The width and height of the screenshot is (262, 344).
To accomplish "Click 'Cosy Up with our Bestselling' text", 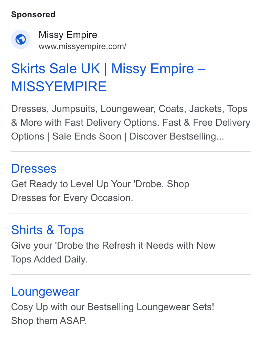I will pyautogui.click(x=72, y=307).
